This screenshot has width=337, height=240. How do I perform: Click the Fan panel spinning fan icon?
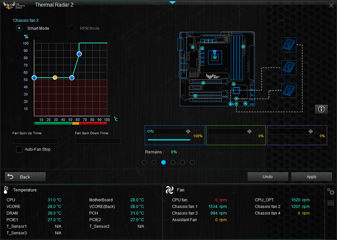point(169,190)
